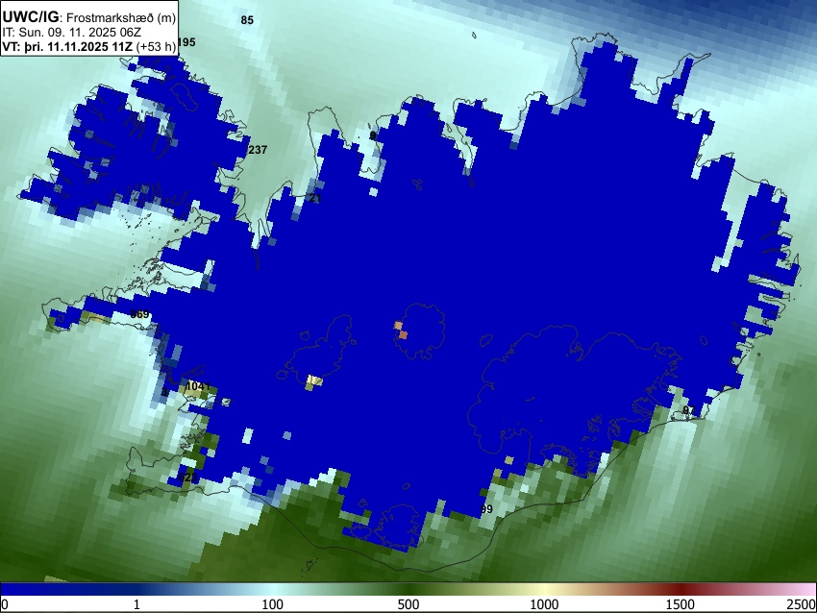Click the "869" value label on the map
Viewport: 817px width, 613px height.
click(139, 314)
